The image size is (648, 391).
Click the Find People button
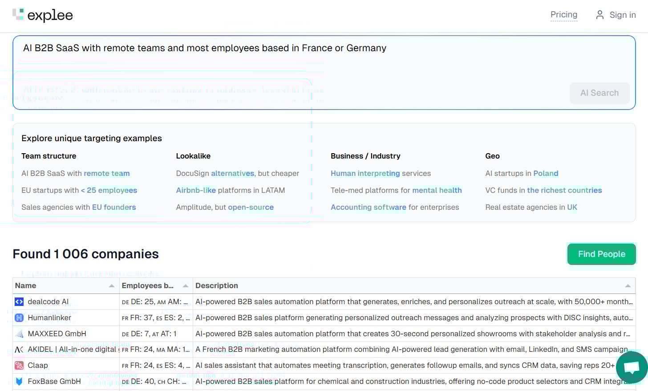click(602, 254)
